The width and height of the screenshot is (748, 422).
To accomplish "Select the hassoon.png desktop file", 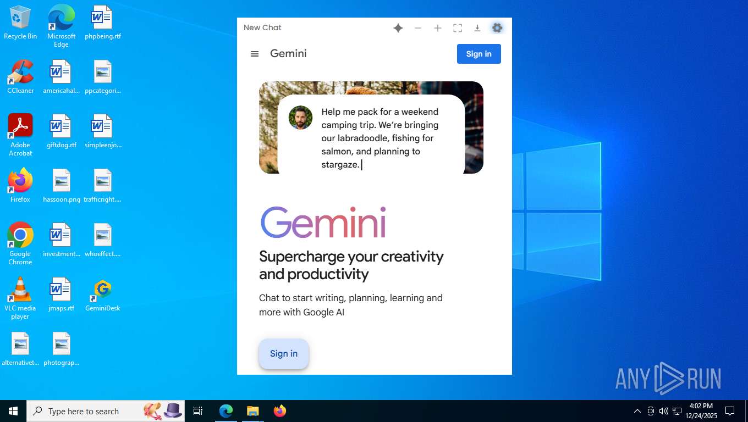I will [x=61, y=186].
